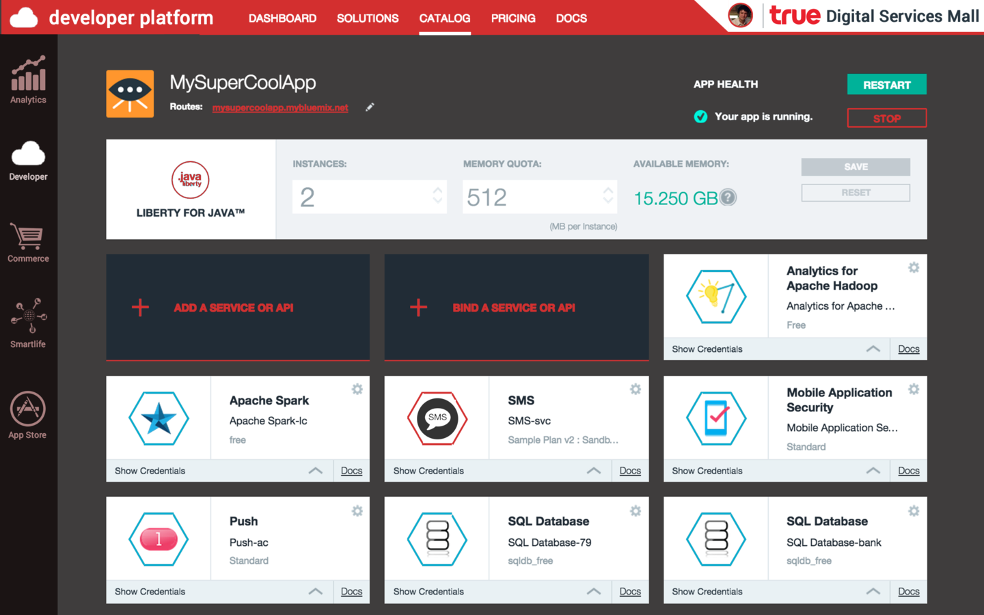This screenshot has height=615, width=984.
Task: Edit the route with the pencil icon
Action: (x=370, y=107)
